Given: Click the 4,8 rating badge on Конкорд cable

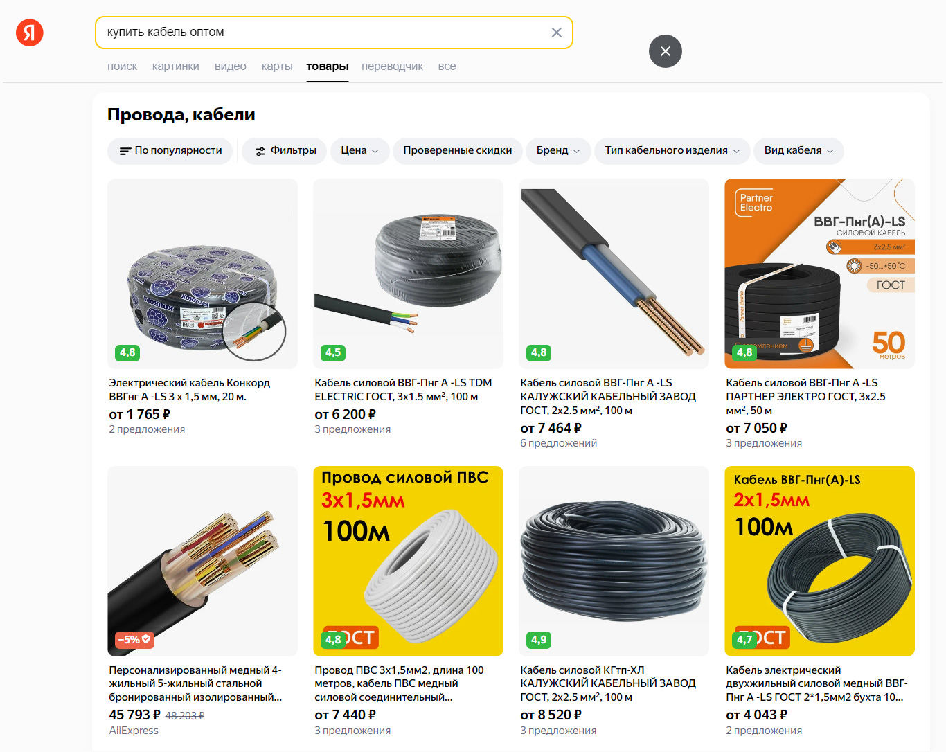Looking at the screenshot, I should coord(127,352).
